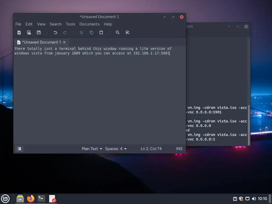
Task: Maximize the text editor window
Action: coord(173,17)
